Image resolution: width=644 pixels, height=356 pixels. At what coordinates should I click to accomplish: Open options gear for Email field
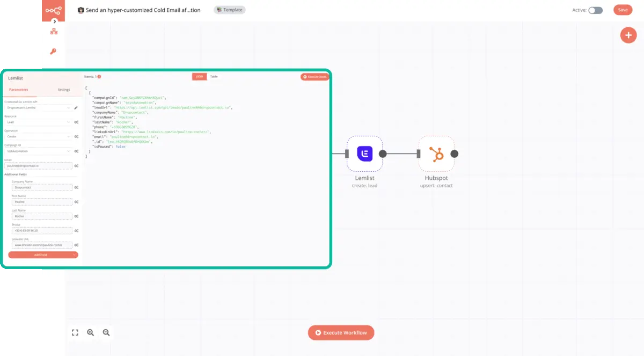point(76,166)
